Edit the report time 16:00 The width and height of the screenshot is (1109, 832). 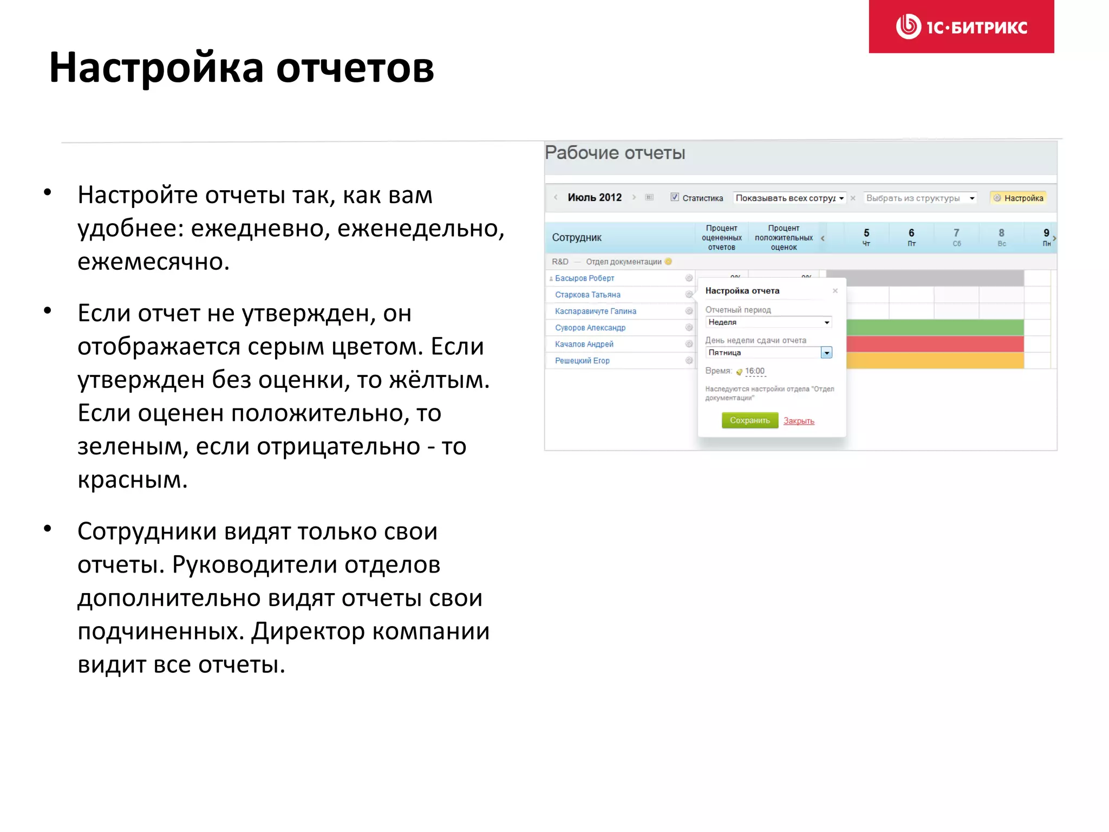(755, 371)
